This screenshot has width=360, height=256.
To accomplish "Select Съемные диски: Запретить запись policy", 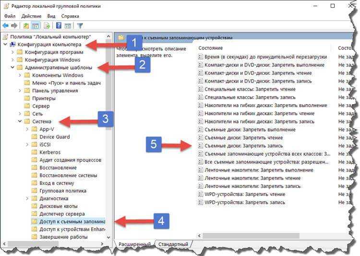I will coord(243,146).
